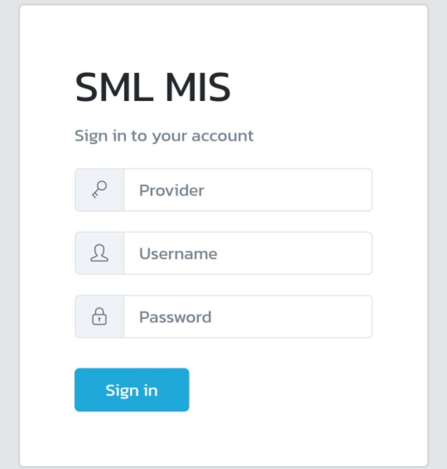447x469 pixels.
Task: Tap the Password placeholder text
Action: (175, 317)
